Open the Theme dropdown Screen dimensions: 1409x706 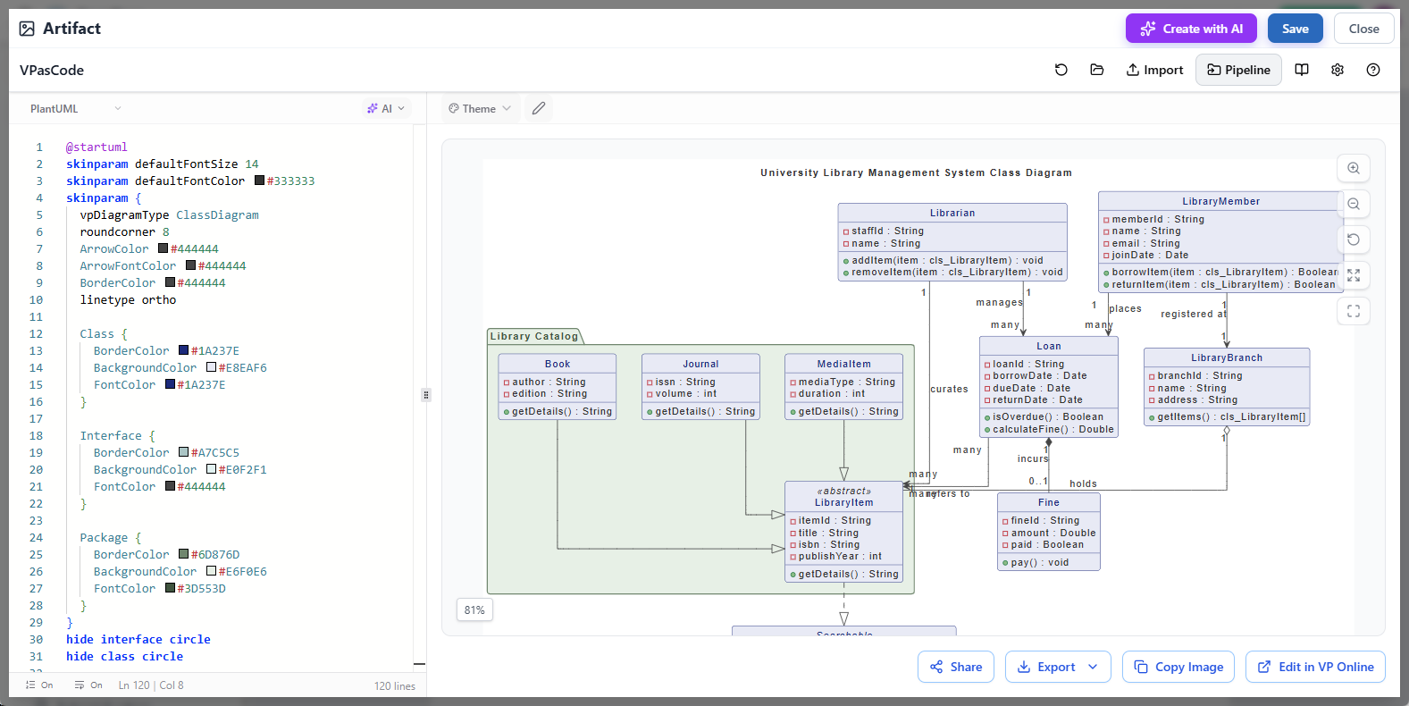point(480,108)
